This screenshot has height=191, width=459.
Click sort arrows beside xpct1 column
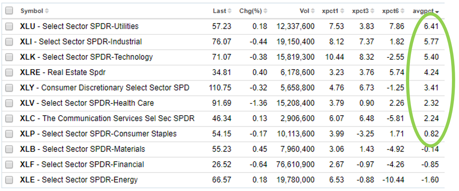(342, 11)
